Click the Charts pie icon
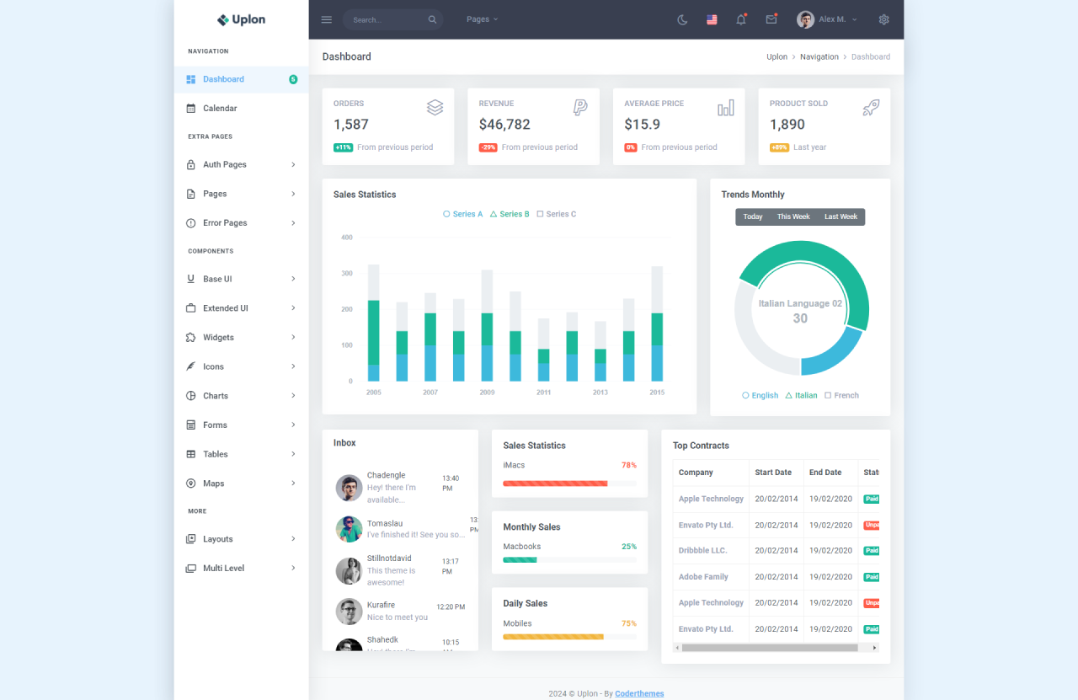This screenshot has width=1078, height=700. [x=191, y=396]
